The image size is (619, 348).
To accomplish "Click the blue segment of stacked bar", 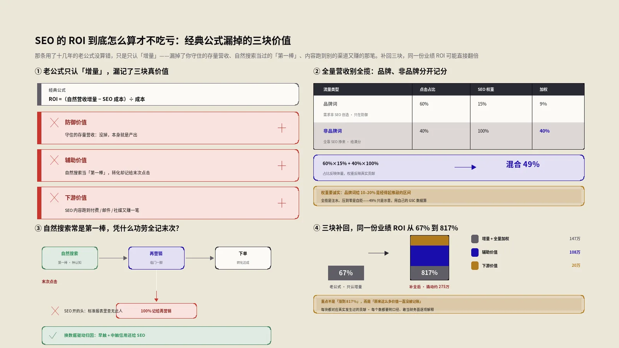I will point(429,256).
